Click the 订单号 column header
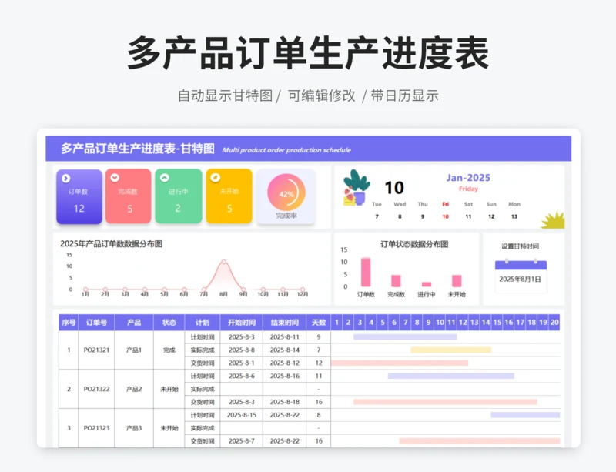616x472 pixels. tap(97, 323)
